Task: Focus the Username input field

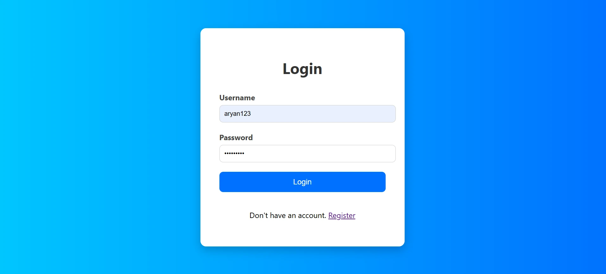Action: (x=307, y=114)
